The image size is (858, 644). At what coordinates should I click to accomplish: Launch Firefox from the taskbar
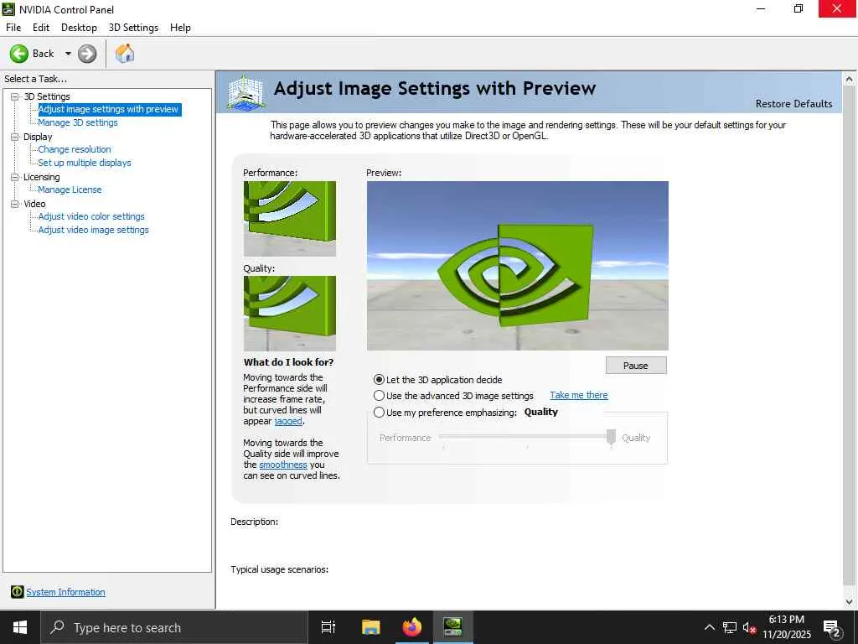(412, 627)
